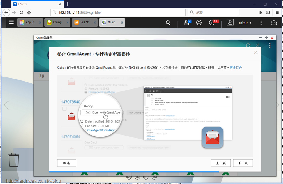The image size is (283, 184).
Task: Close the Qsirch window with red X
Action: pyautogui.click(x=272, y=37)
